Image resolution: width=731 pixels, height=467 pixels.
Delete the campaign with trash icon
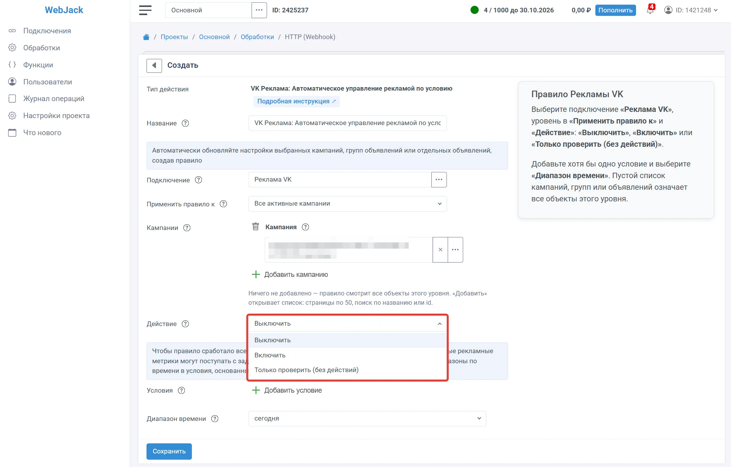pyautogui.click(x=255, y=227)
